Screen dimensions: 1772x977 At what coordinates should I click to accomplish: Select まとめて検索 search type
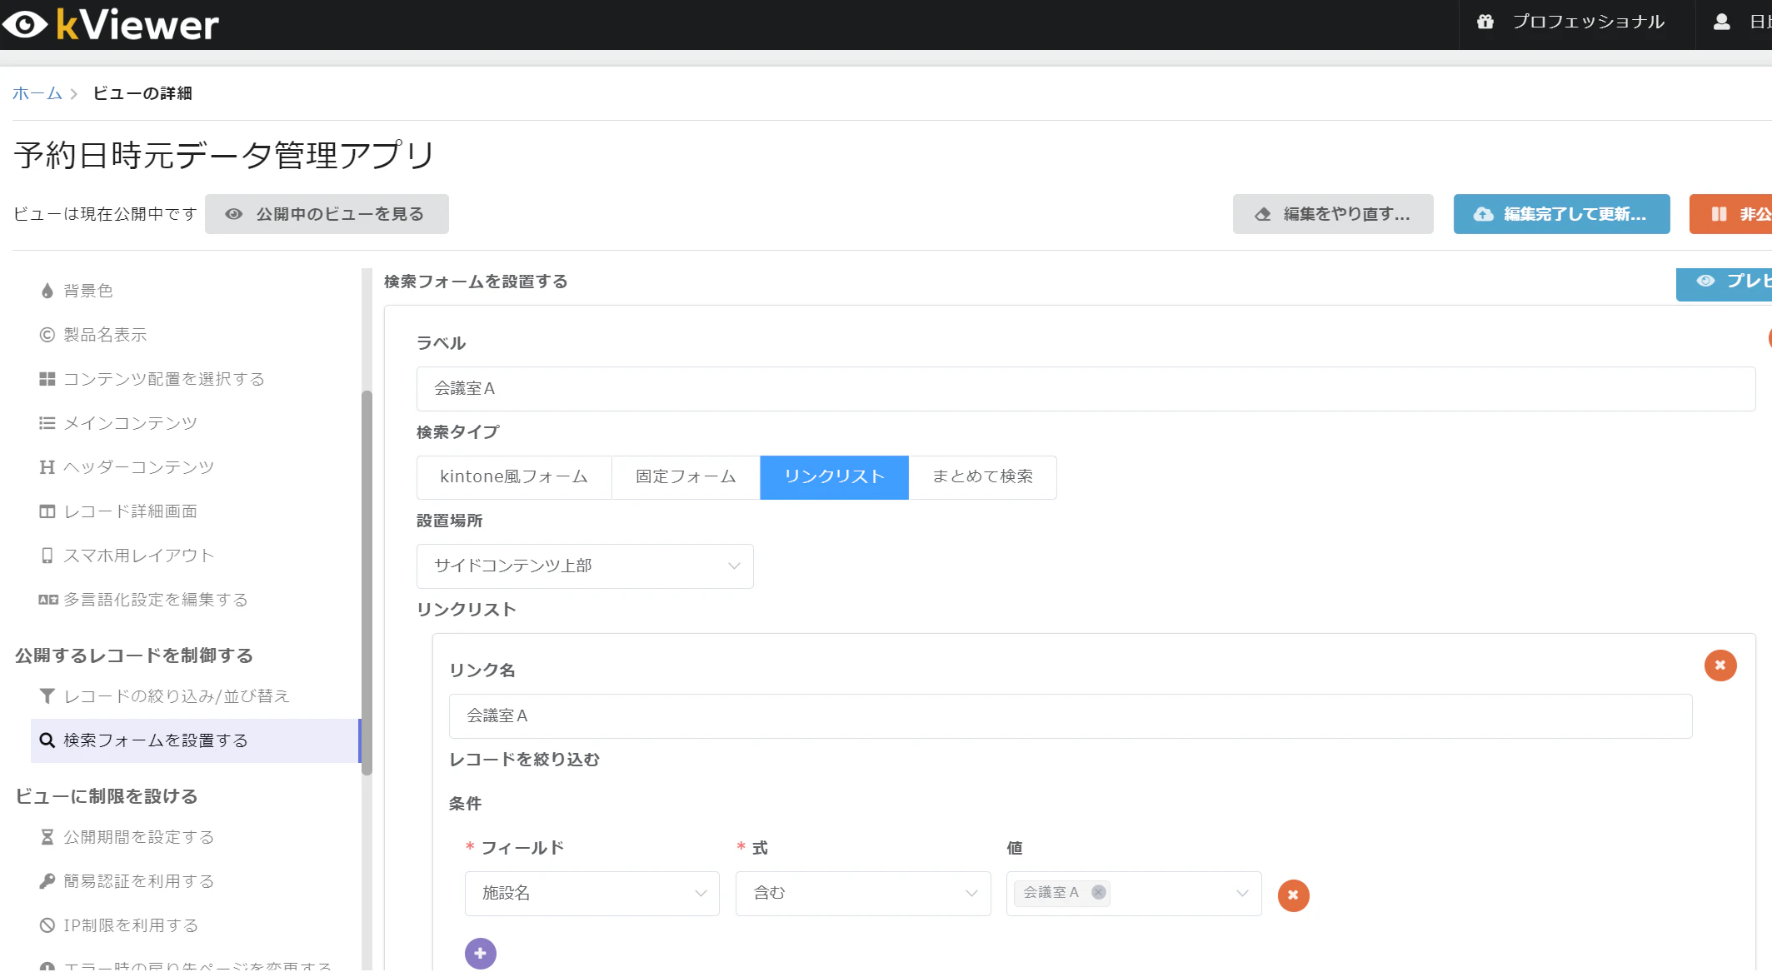(981, 477)
